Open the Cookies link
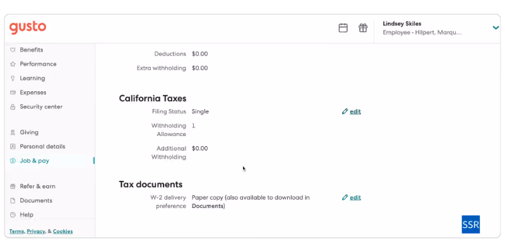 pyautogui.click(x=62, y=231)
